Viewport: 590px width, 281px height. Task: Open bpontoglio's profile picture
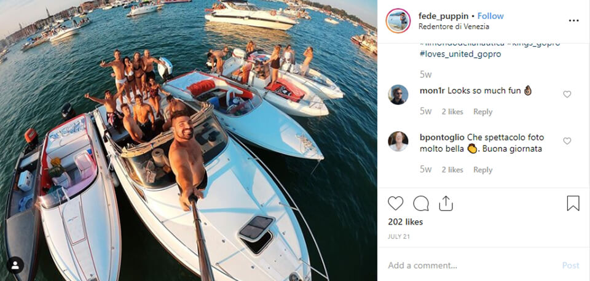398,142
